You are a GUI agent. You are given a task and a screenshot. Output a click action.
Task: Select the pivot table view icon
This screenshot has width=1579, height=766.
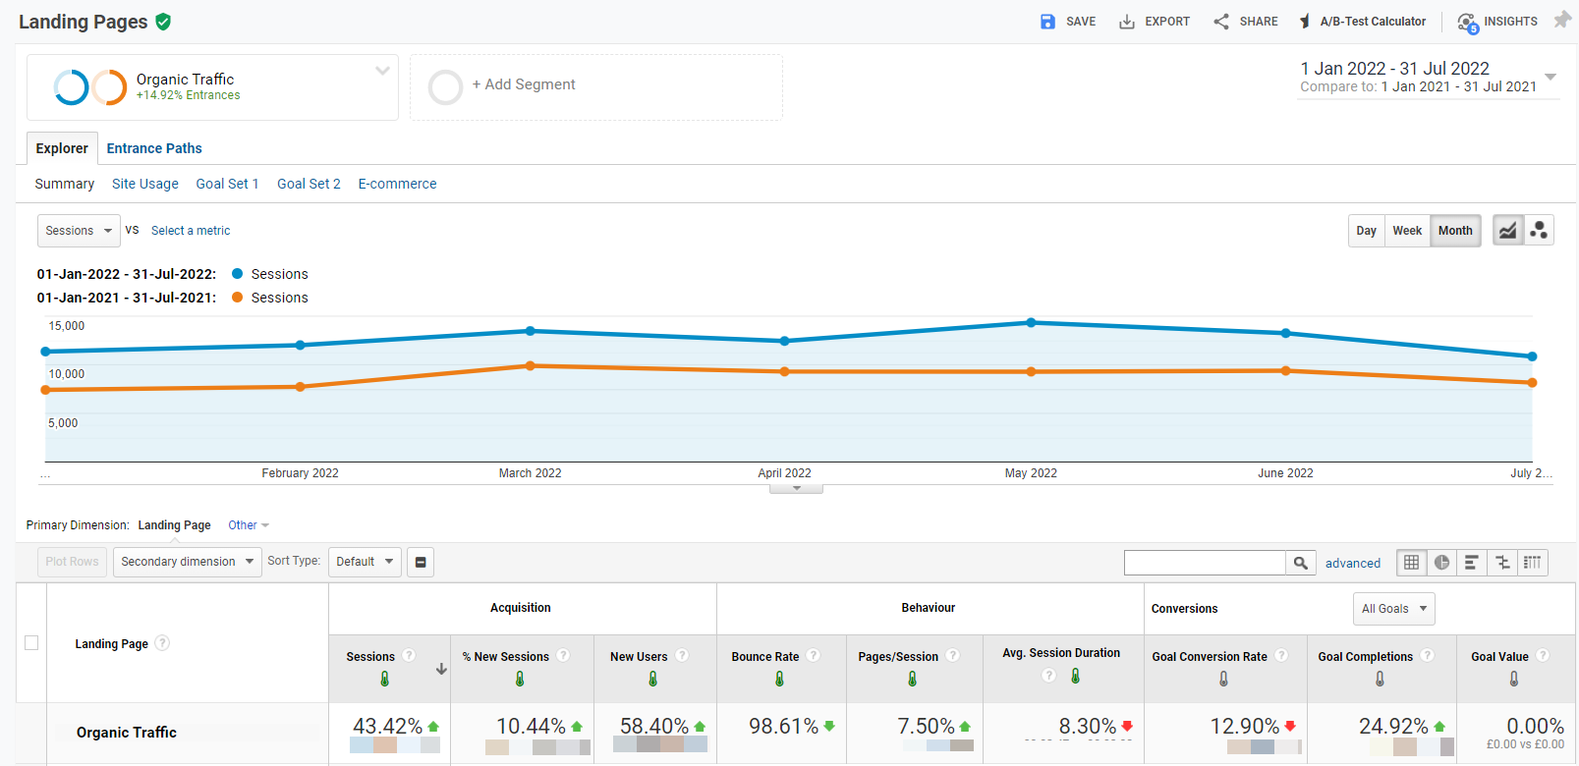[1532, 563]
